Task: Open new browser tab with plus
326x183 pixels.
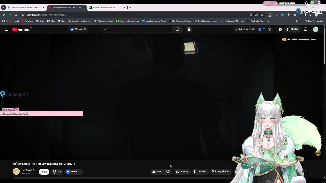Action: coord(130,7)
